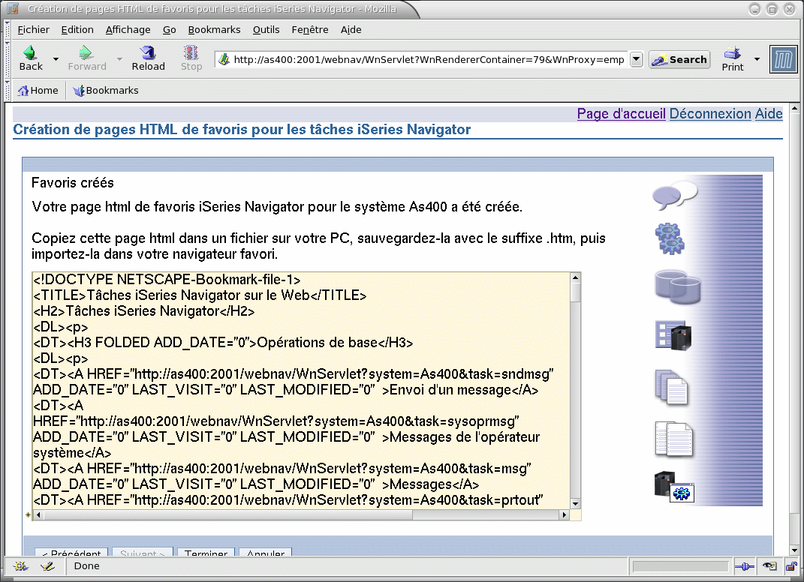
Task: Click the server with list icon
Action: point(673,335)
